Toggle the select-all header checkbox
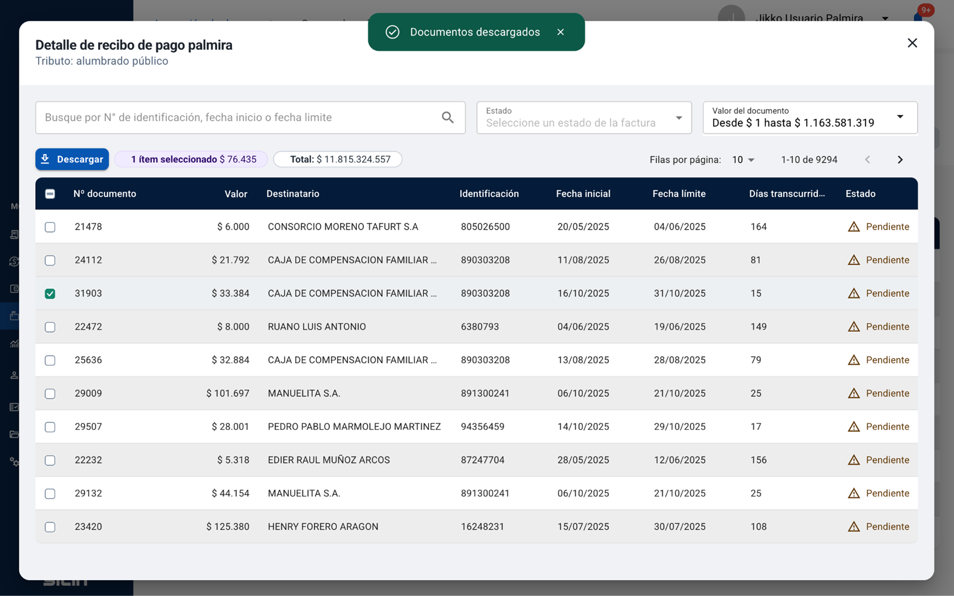The height and width of the screenshot is (596, 954). coord(50,194)
